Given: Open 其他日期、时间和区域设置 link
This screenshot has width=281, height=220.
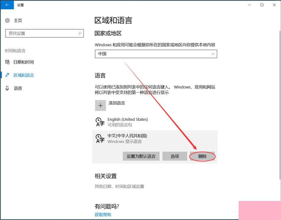Looking at the screenshot, I should pos(119,186).
